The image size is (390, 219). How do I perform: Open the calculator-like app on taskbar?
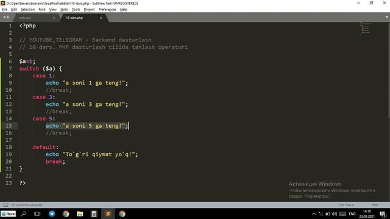tap(94, 214)
